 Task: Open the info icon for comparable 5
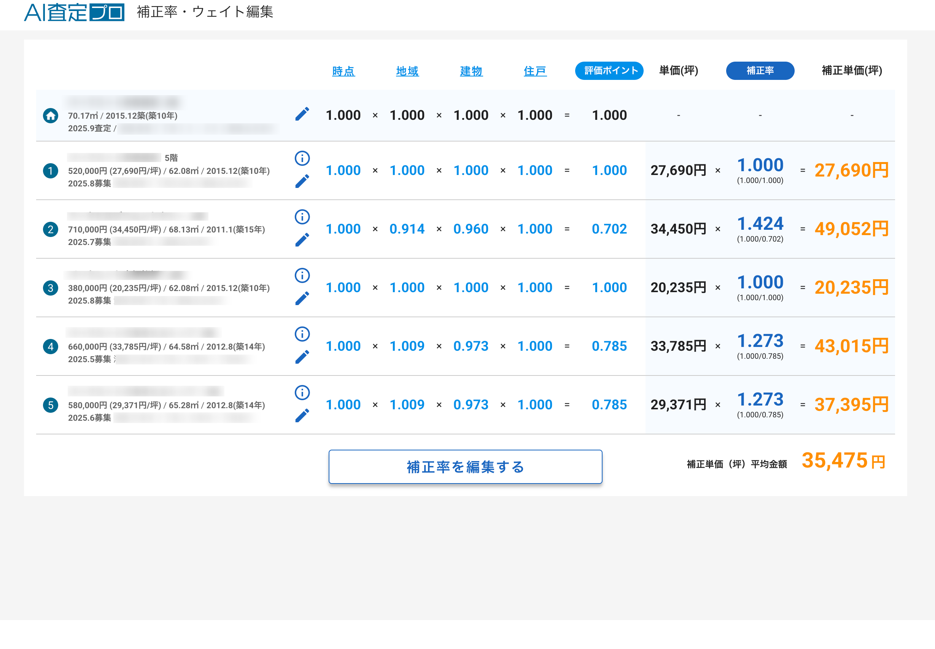302,393
